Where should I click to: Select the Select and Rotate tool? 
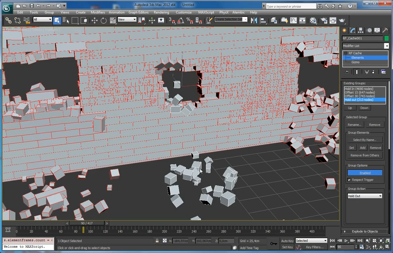point(103,20)
